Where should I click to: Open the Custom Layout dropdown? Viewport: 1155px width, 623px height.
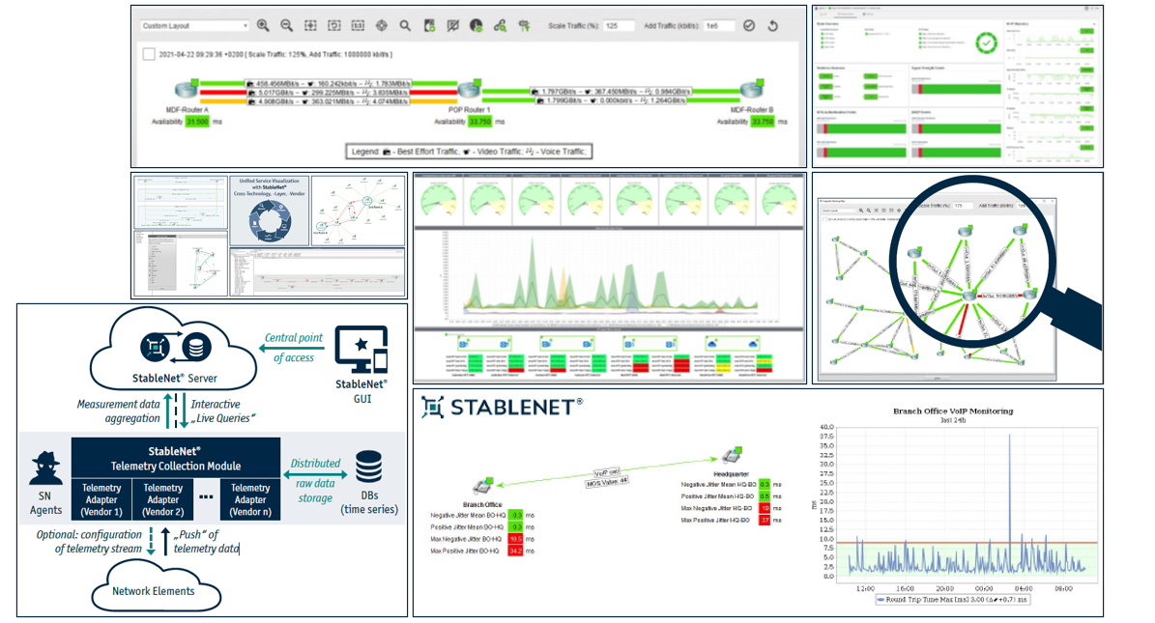point(195,26)
